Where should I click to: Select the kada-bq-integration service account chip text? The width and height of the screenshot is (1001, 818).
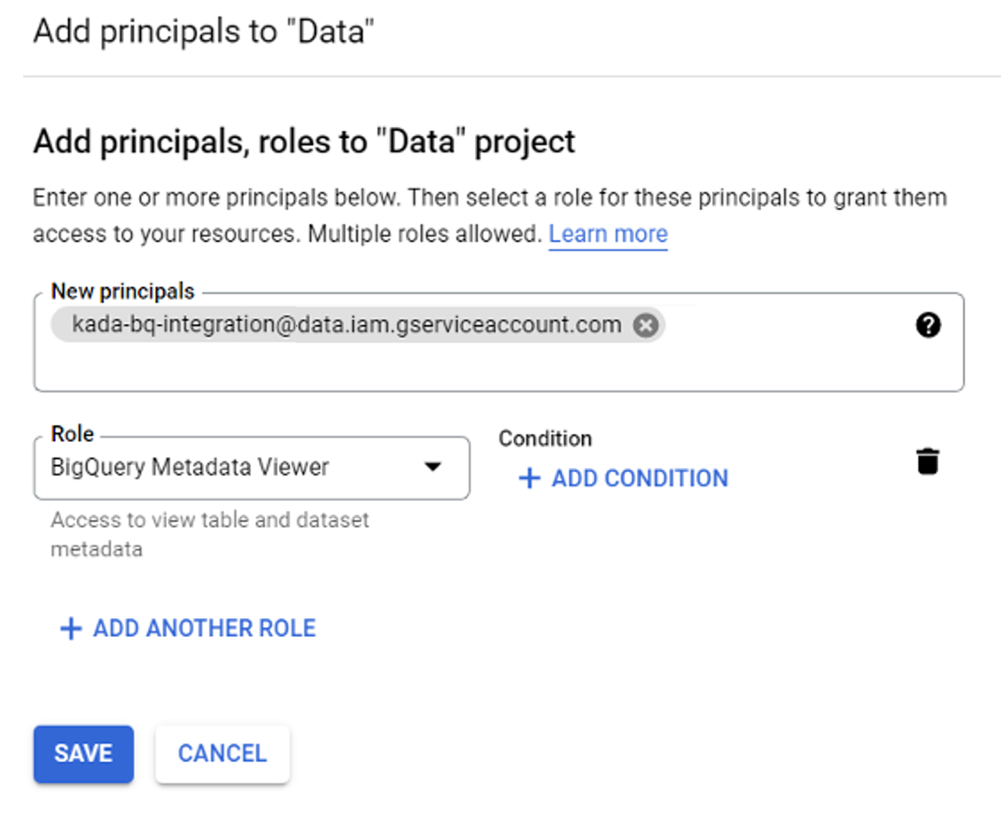coord(347,325)
